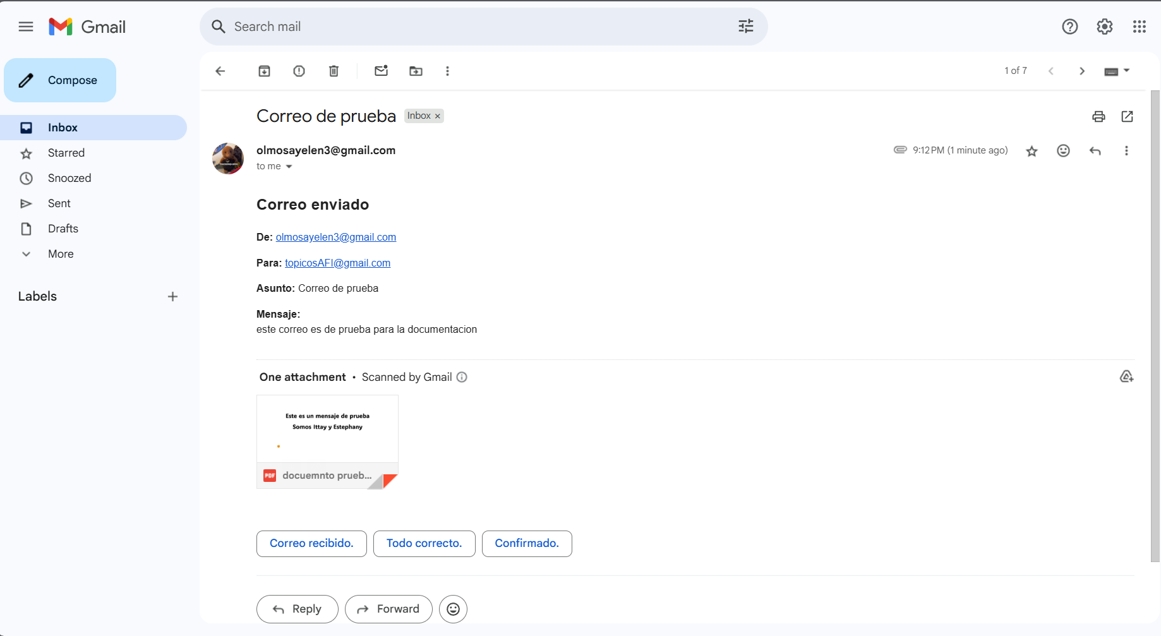Print the whole conversation
This screenshot has width=1161, height=636.
pyautogui.click(x=1098, y=116)
